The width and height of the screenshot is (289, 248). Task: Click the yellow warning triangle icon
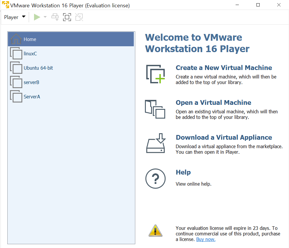tap(156, 230)
